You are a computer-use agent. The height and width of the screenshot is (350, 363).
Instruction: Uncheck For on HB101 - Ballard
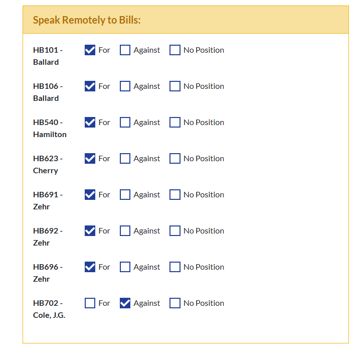click(x=90, y=50)
